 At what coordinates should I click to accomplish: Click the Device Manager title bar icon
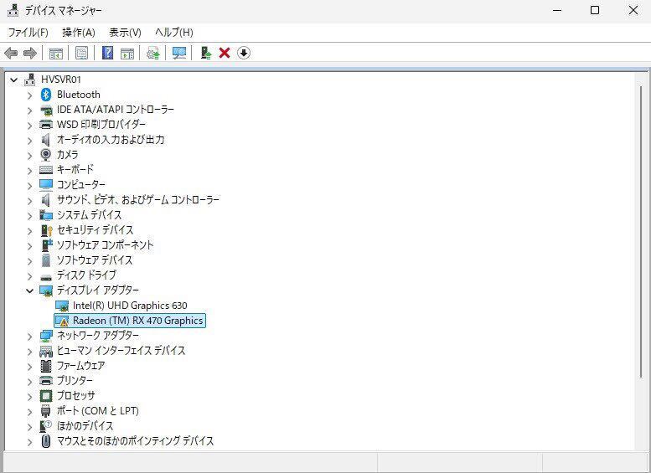[13, 10]
